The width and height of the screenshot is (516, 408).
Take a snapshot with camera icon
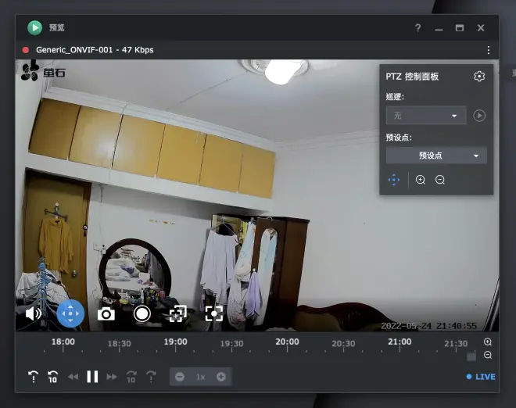106,314
